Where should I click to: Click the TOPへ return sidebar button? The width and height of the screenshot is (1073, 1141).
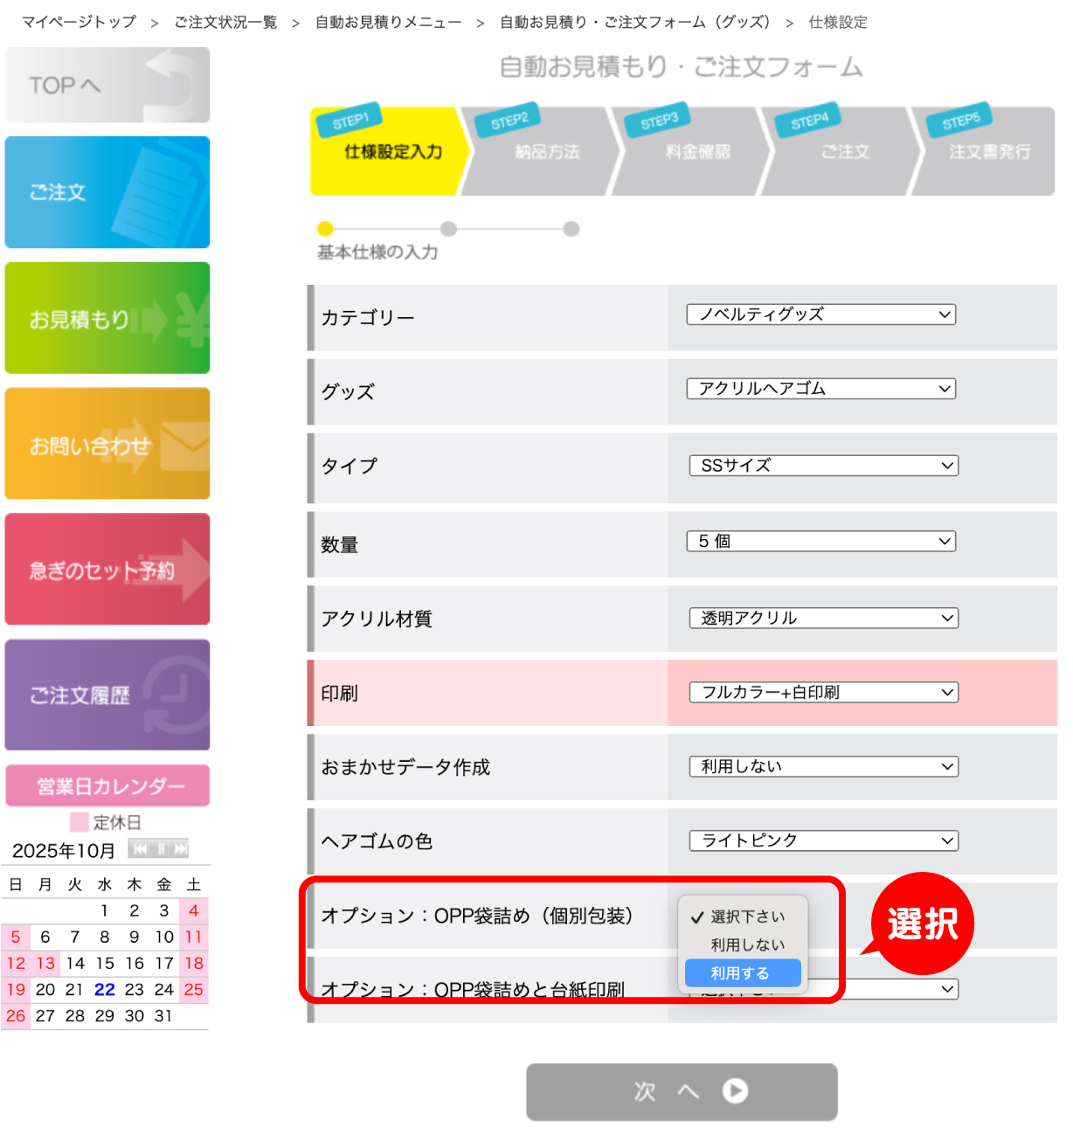pyautogui.click(x=107, y=86)
